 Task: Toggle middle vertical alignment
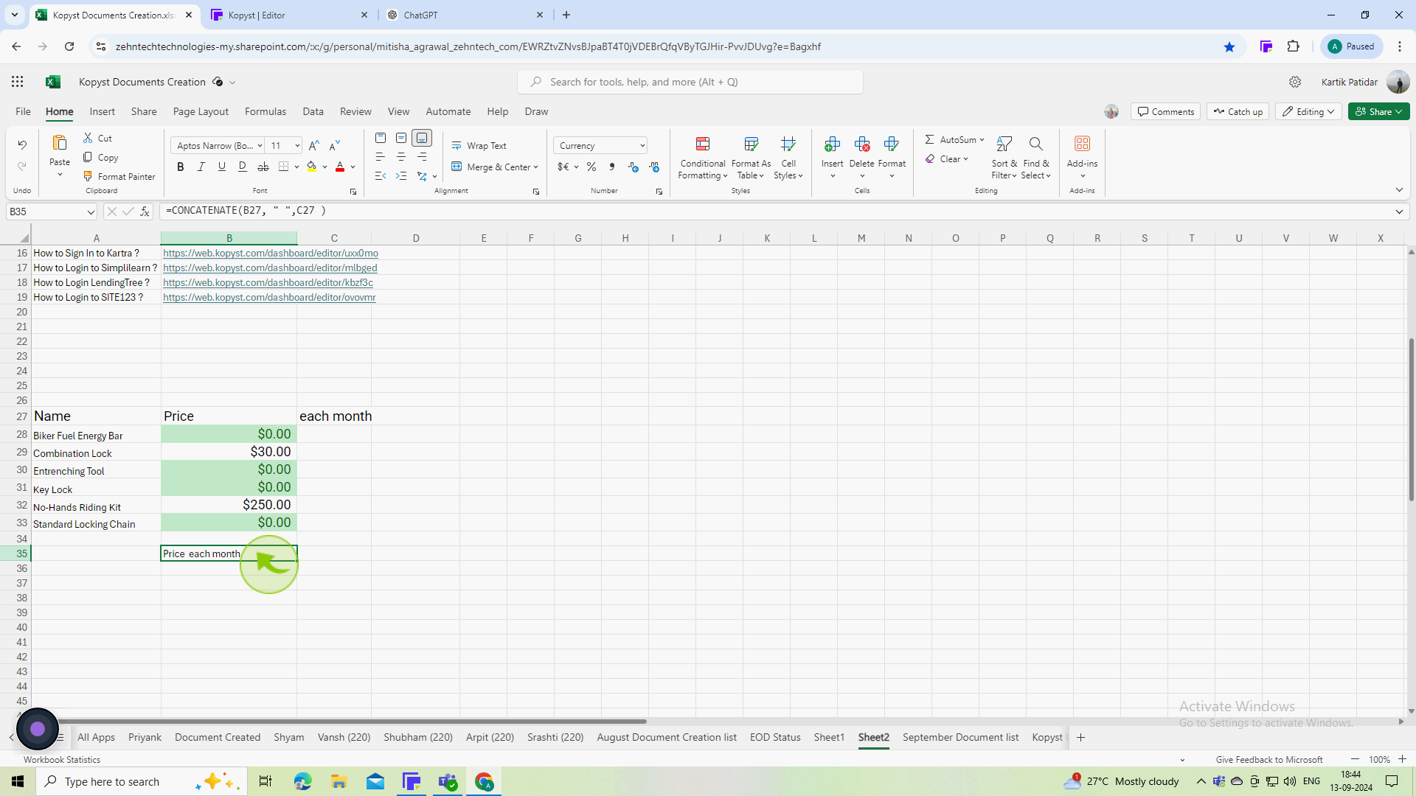click(x=401, y=139)
